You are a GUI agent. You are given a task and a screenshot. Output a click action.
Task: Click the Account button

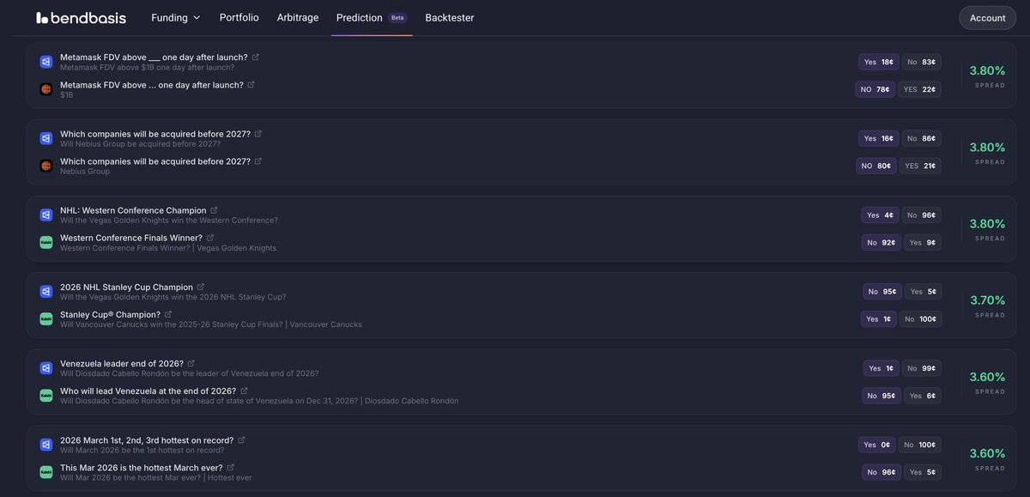tap(987, 18)
